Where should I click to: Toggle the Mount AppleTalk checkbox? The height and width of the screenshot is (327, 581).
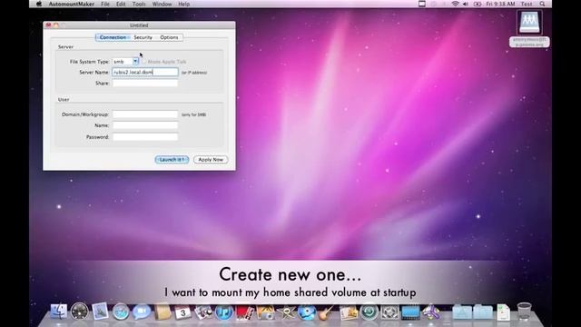(144, 62)
